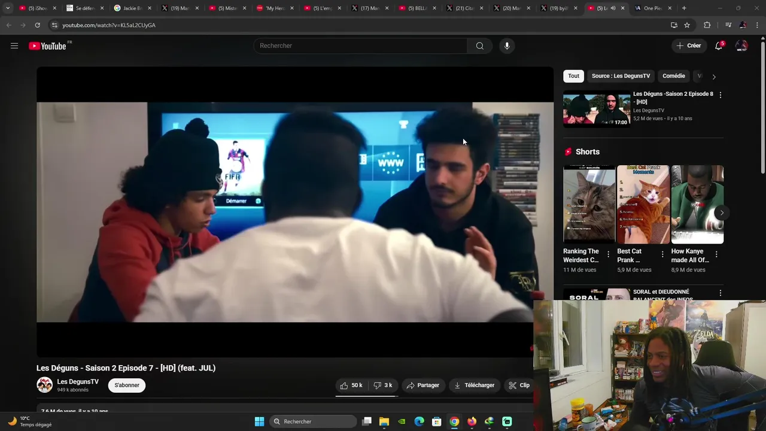
Task: Bookmark this page with star icon
Action: 687,25
